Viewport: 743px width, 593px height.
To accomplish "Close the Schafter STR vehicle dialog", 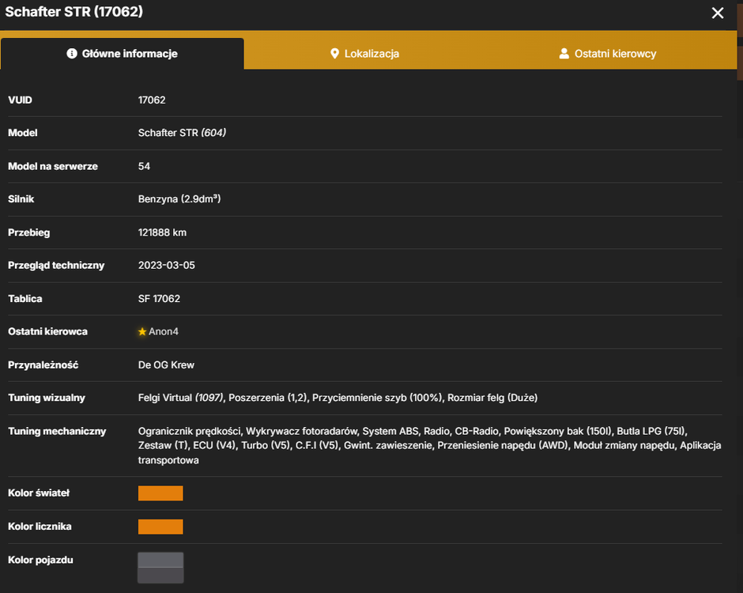I will click(718, 13).
